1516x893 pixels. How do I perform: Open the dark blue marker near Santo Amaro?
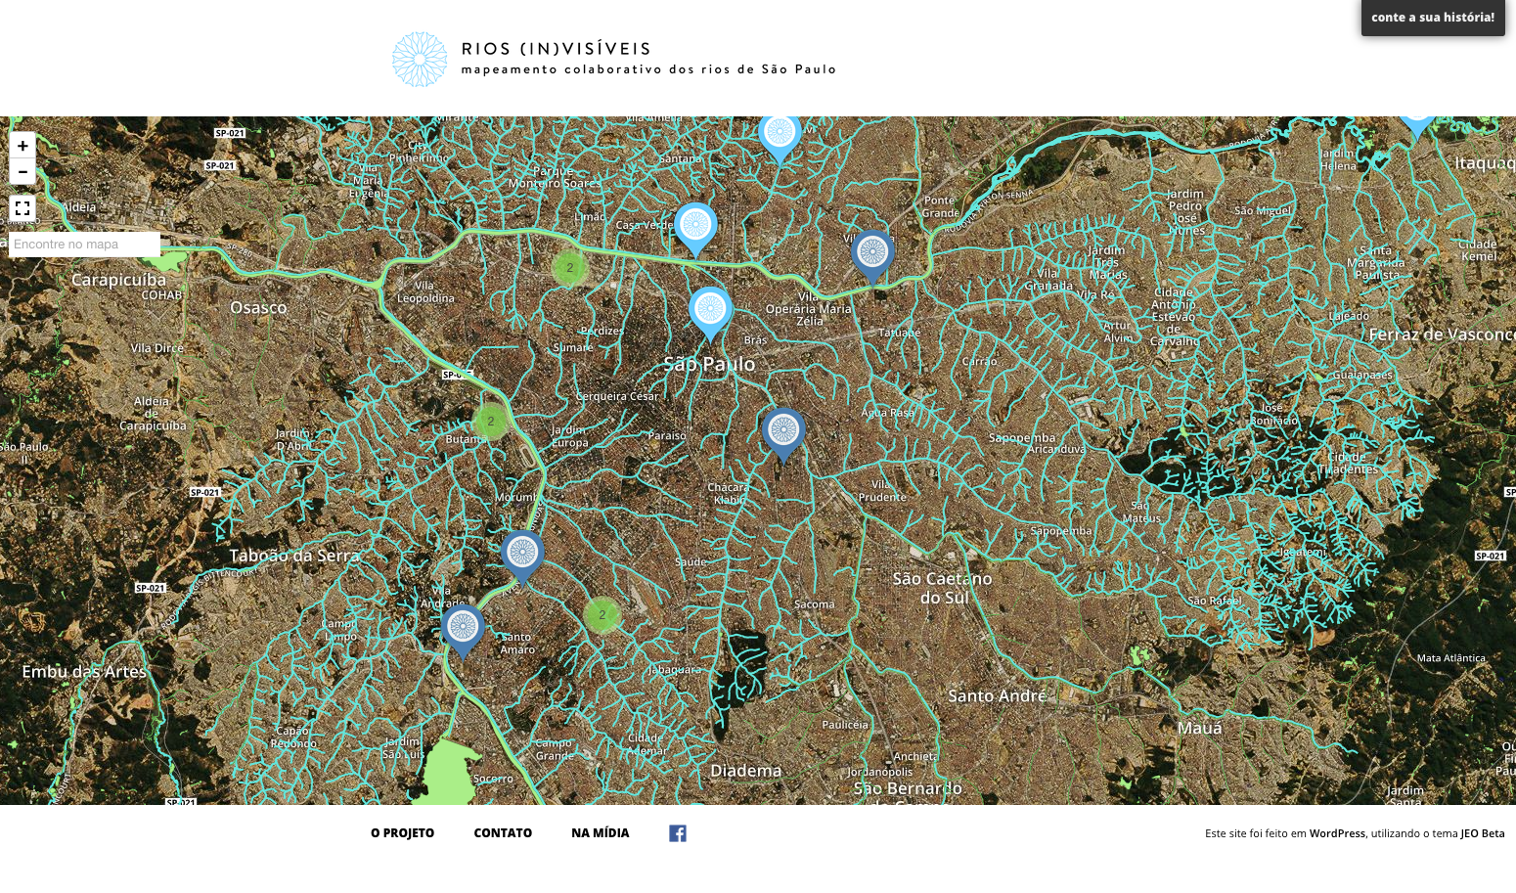[x=463, y=628]
